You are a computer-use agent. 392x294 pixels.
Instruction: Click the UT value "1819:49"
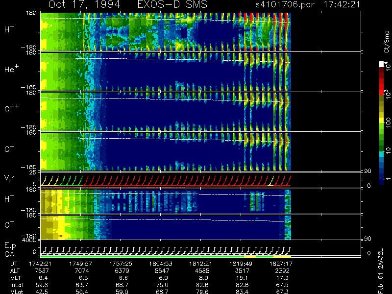click(x=241, y=264)
